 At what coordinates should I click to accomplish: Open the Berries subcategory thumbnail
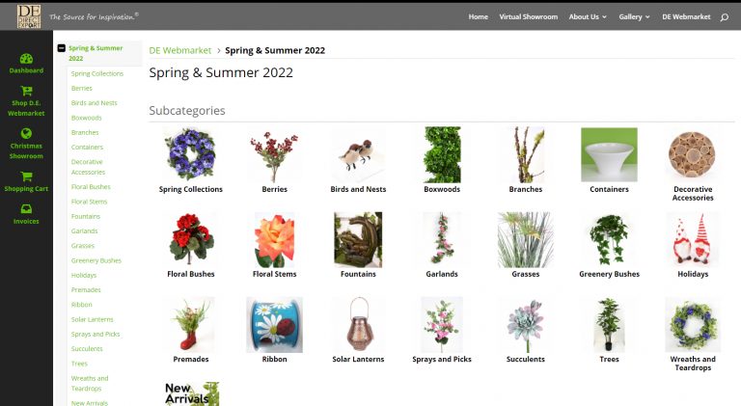tap(274, 154)
